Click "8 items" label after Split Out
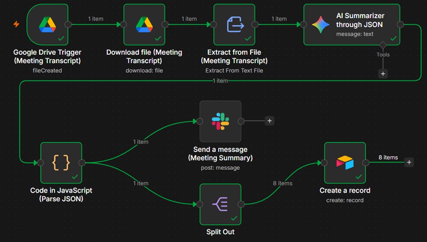427x242 pixels. coord(282,183)
